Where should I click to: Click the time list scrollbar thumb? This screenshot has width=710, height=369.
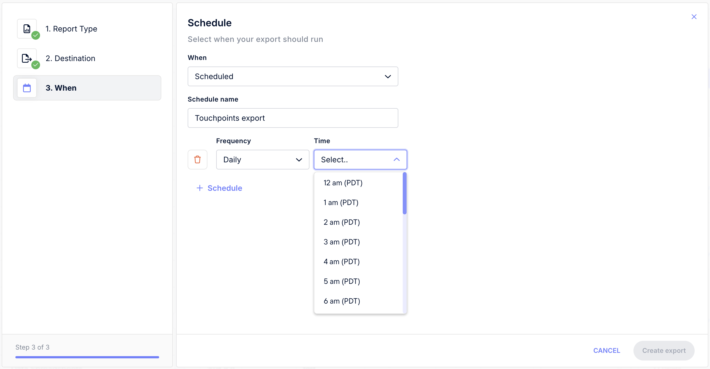coord(404,193)
